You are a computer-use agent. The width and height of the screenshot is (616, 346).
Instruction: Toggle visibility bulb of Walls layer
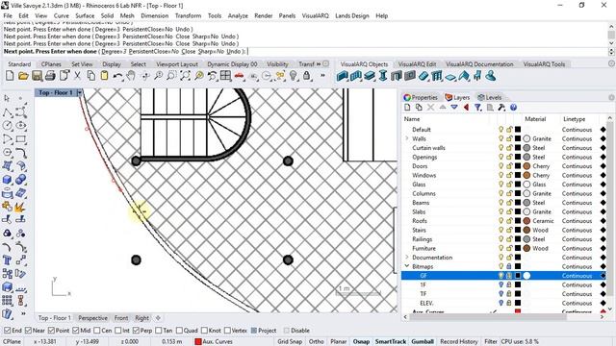point(500,138)
